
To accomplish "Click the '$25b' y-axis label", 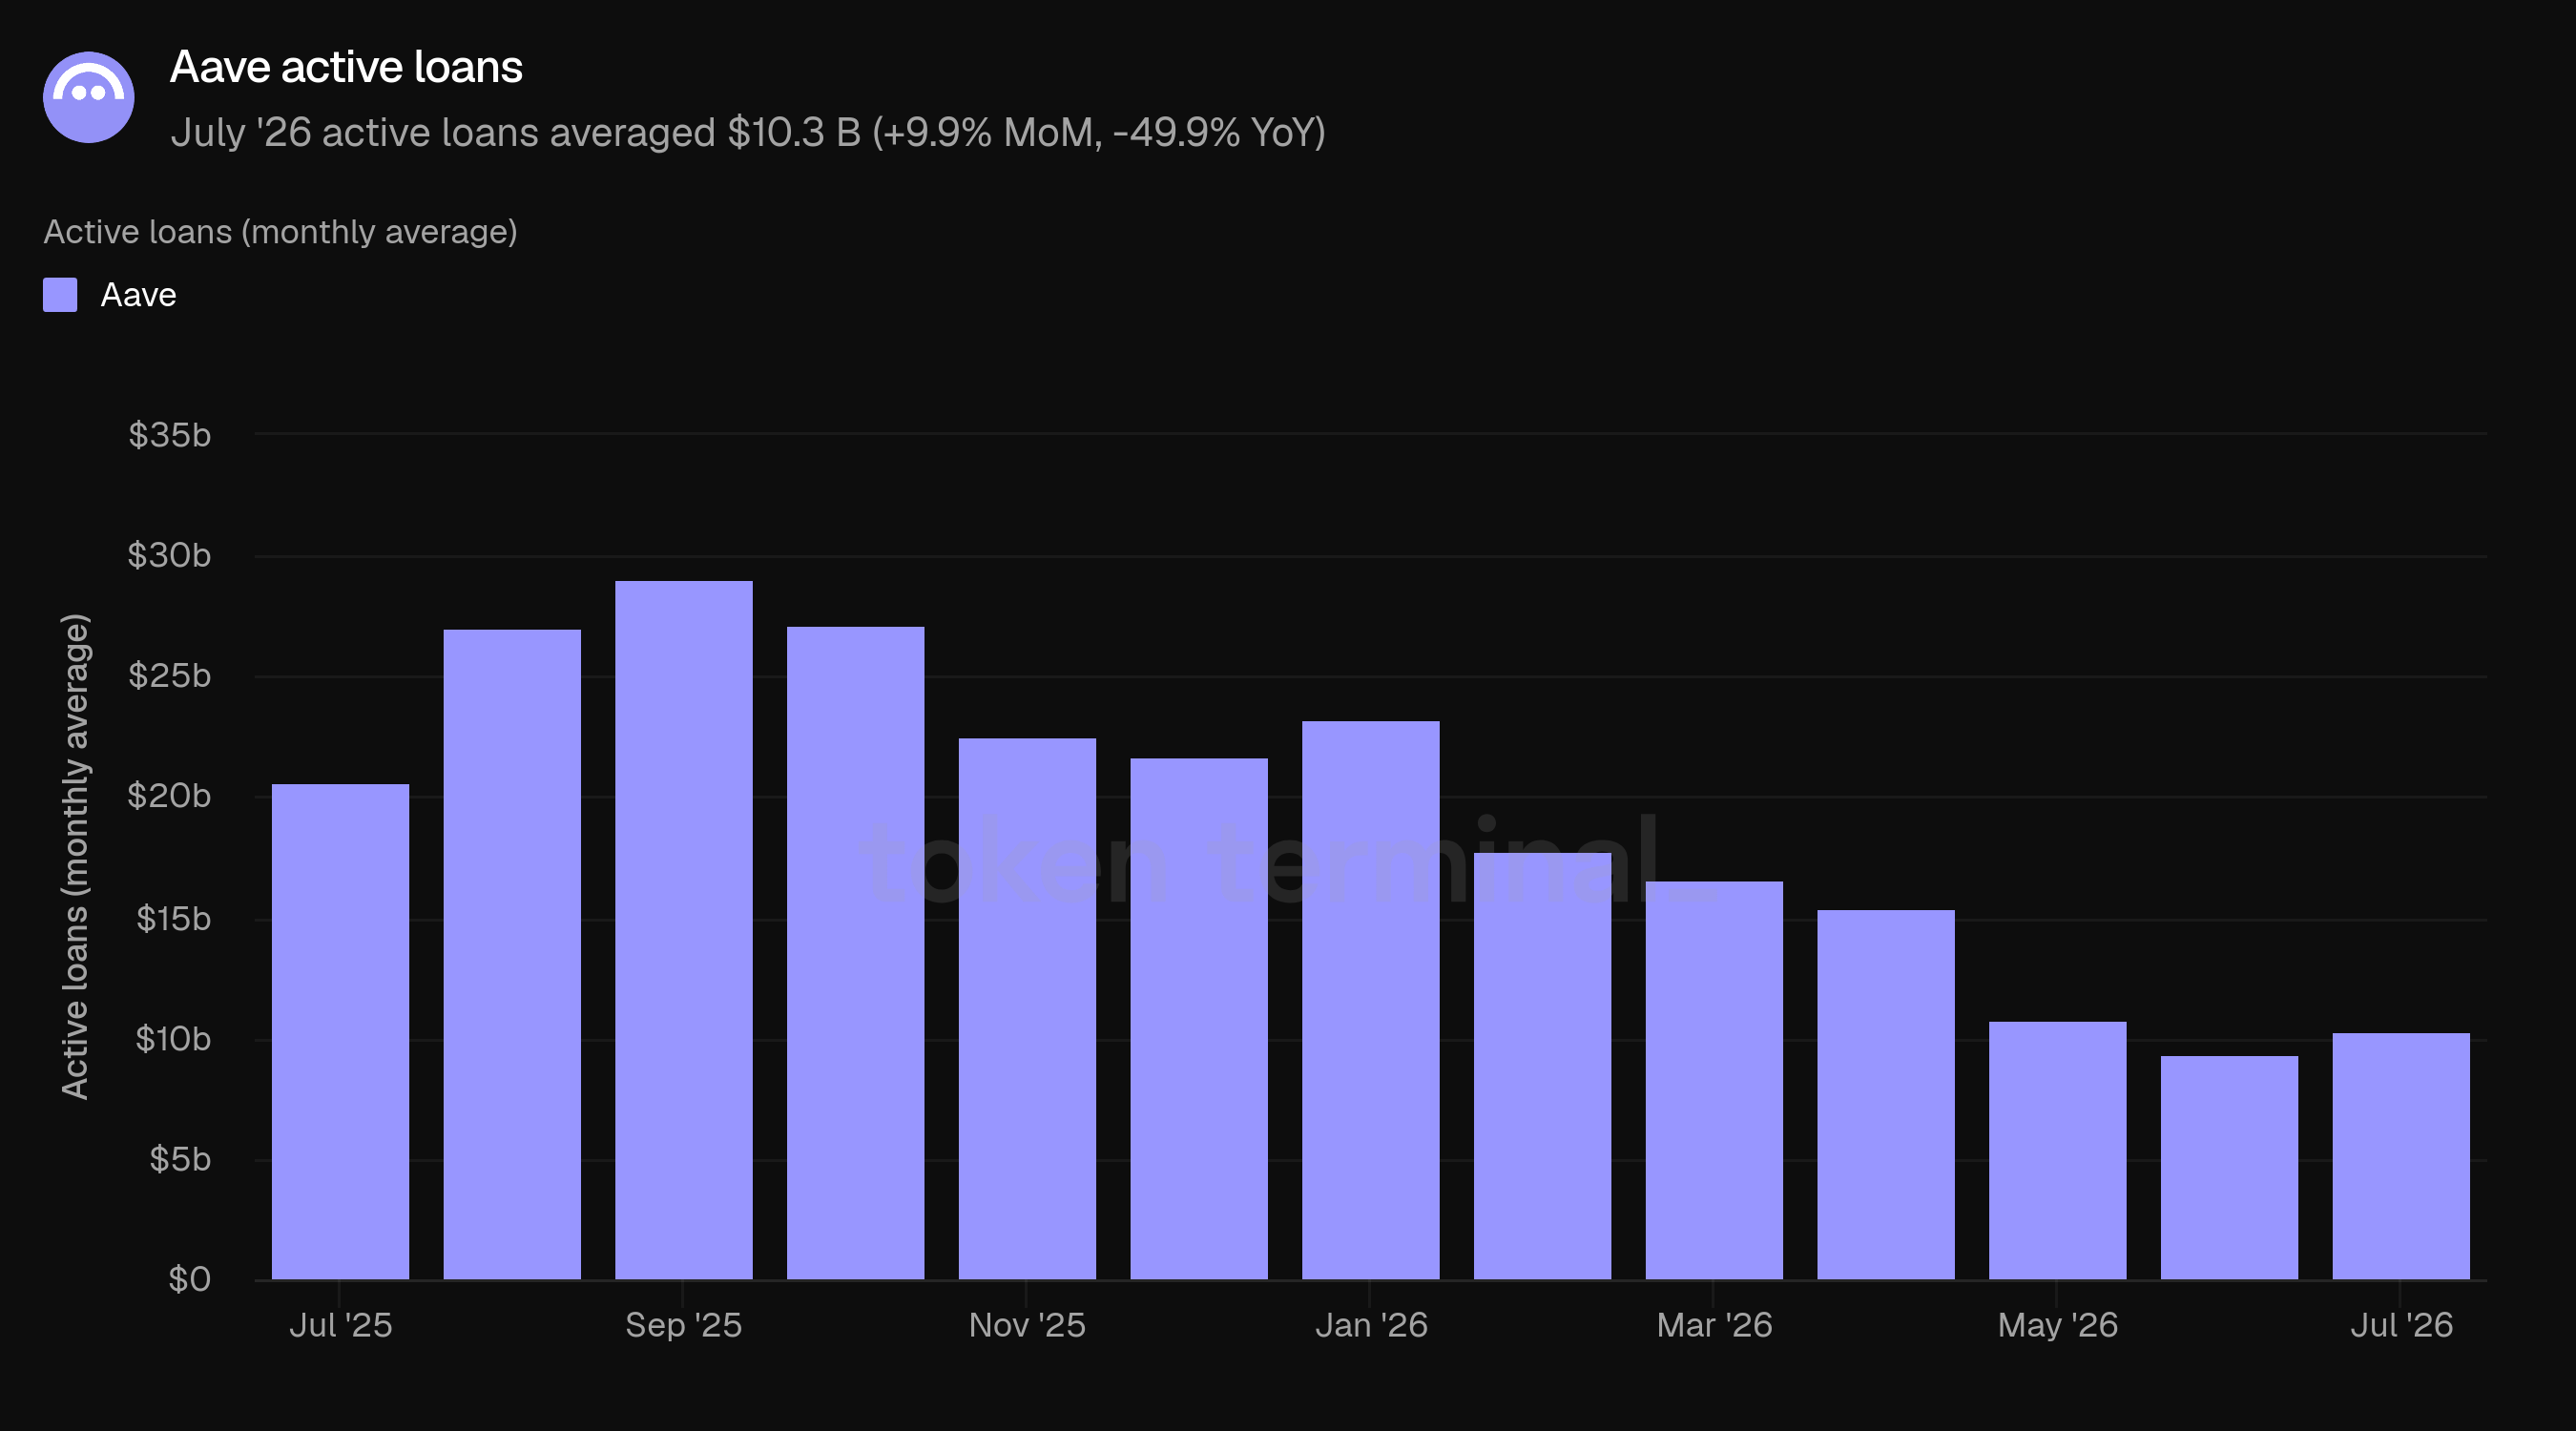I will click(x=170, y=676).
